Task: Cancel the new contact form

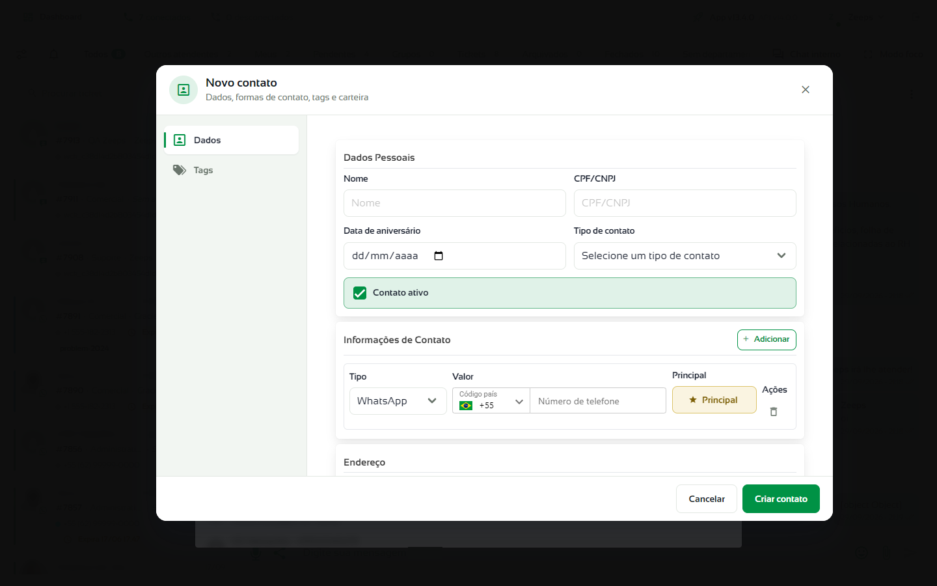Action: [x=707, y=499]
